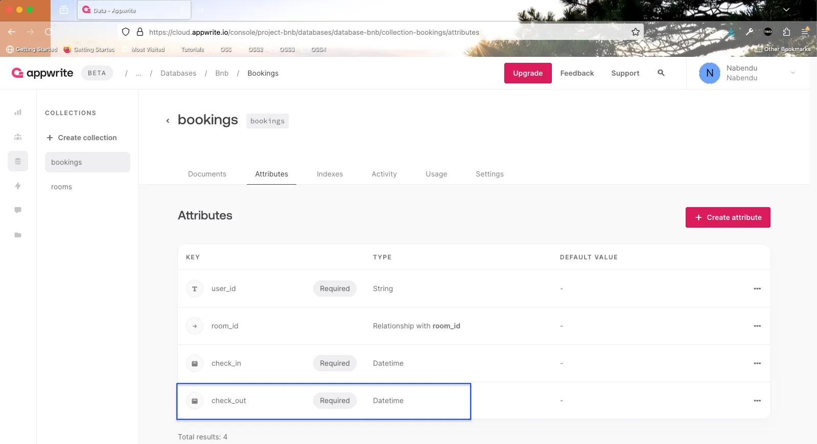The image size is (817, 444).
Task: Open the list all tabs chevron
Action: click(786, 10)
